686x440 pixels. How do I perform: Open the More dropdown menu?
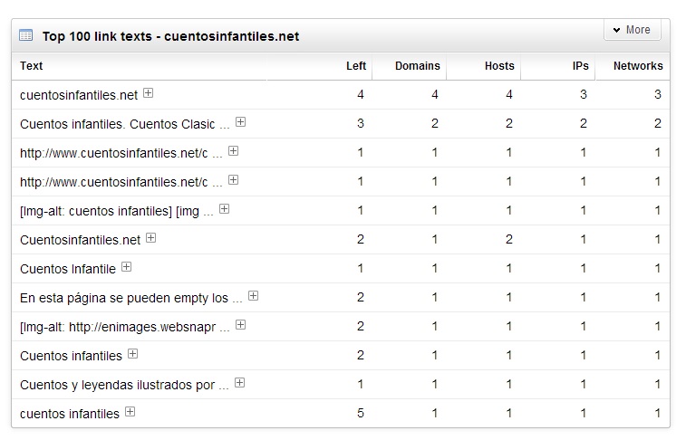[x=633, y=30]
